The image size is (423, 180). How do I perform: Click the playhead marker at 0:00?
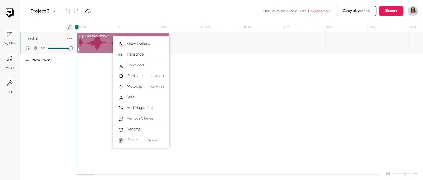77,27
